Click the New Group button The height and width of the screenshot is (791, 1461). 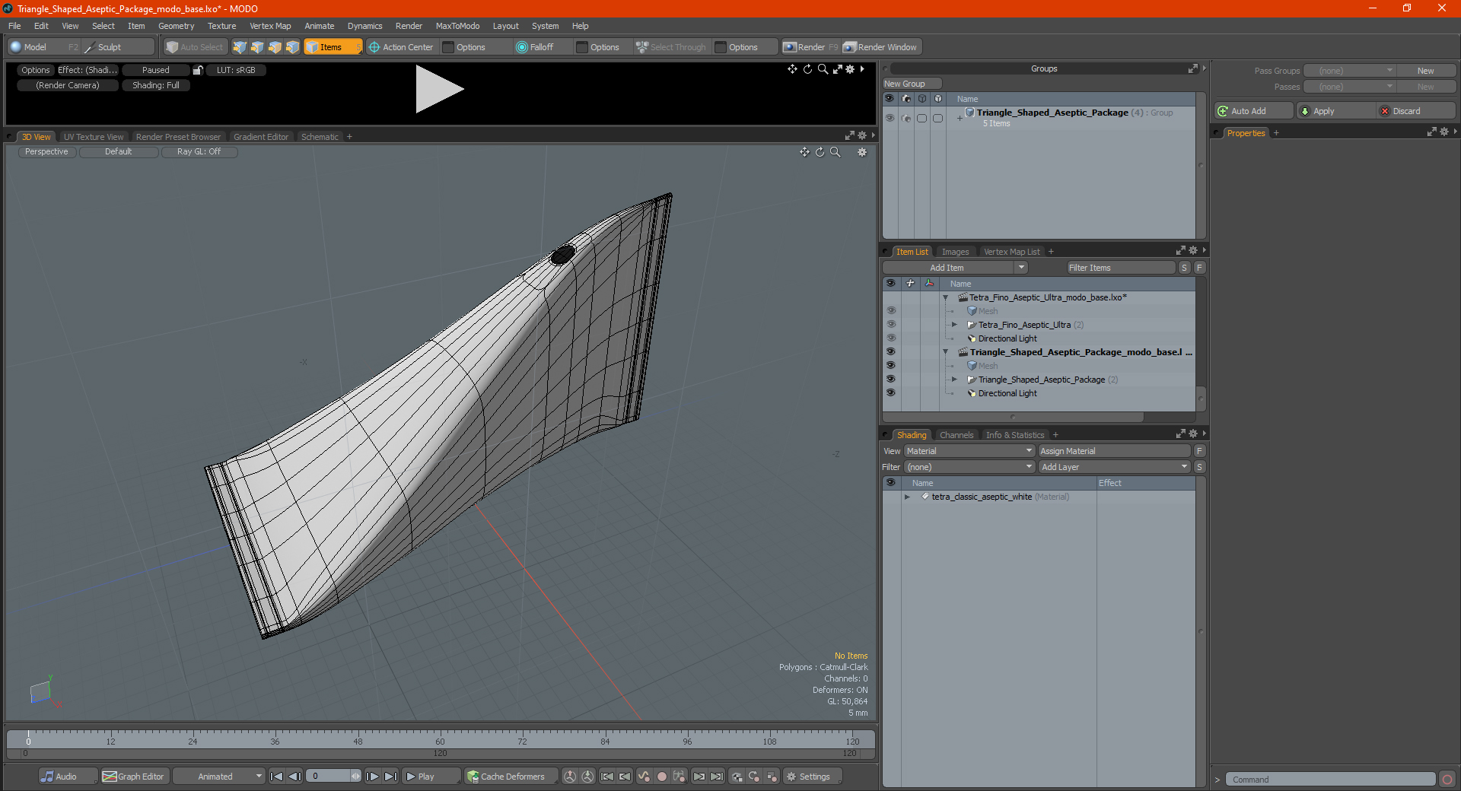click(912, 84)
